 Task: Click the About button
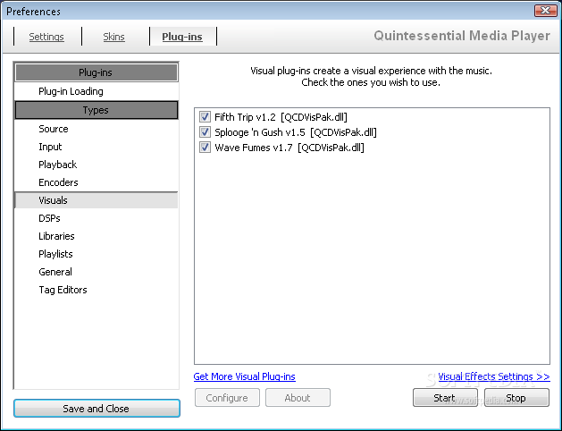pyautogui.click(x=298, y=398)
